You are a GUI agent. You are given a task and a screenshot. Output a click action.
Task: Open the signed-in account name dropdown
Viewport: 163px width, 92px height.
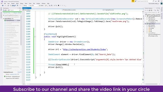(x=154, y=4)
